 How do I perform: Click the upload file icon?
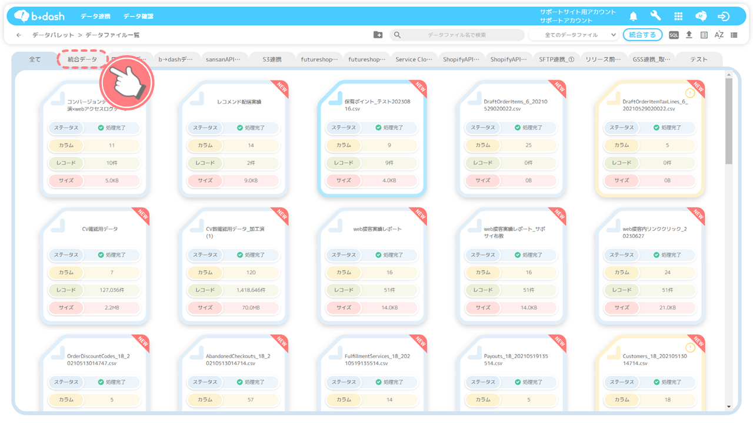(x=689, y=35)
